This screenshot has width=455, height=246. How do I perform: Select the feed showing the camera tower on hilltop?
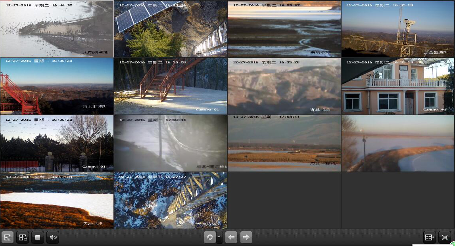(x=398, y=29)
